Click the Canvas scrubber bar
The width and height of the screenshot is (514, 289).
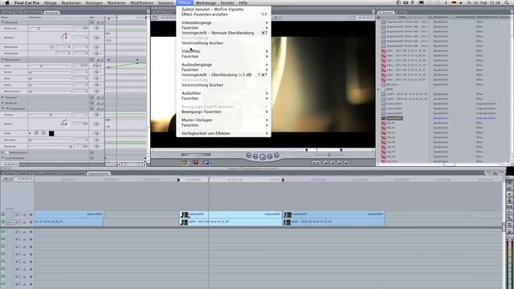pos(263,150)
